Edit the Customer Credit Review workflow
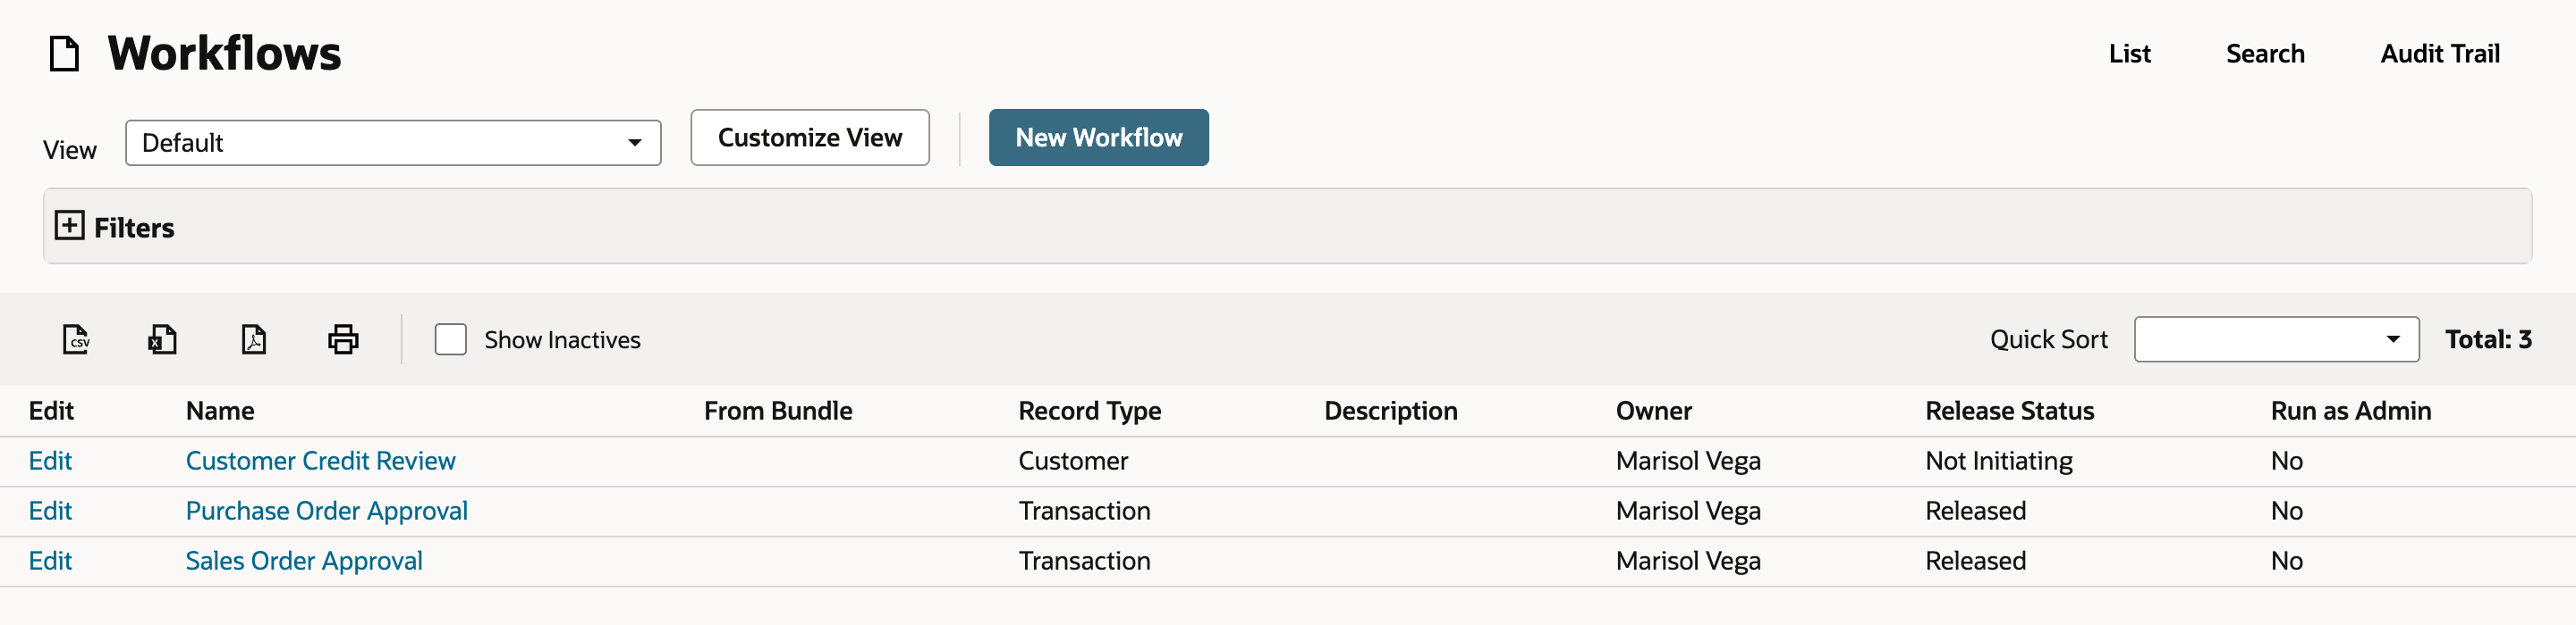This screenshot has height=625, width=2576. point(50,462)
